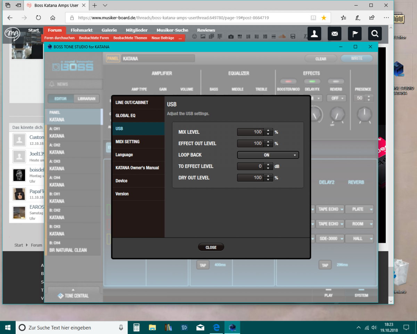Open the forum user account icon
This screenshot has width=417, height=334.
pyautogui.click(x=314, y=33)
